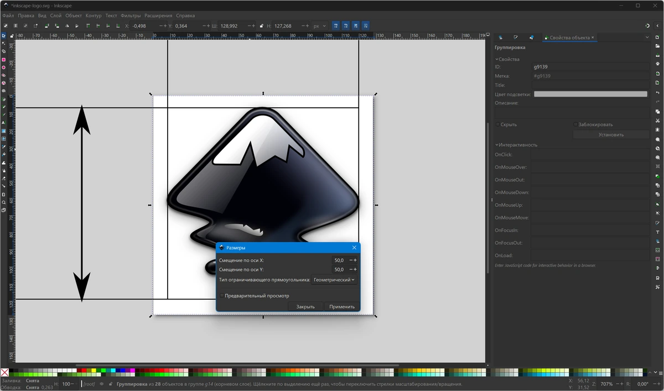Toggle moving gradients with objects
664x391 pixels.
click(356, 25)
